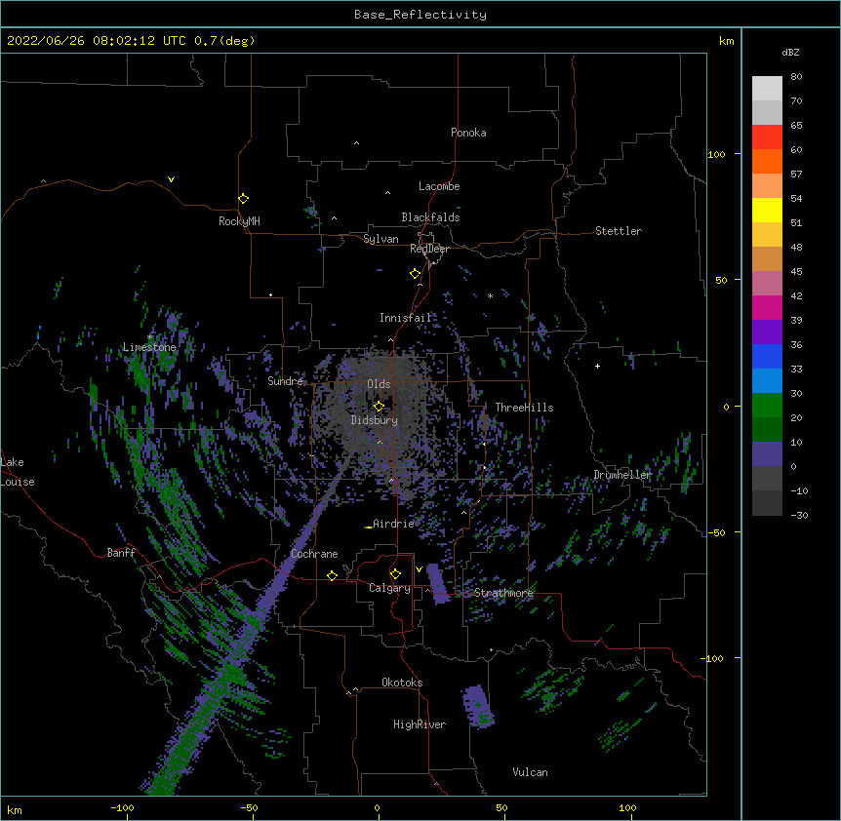Click the Stettler city label
The image size is (841, 821).
[x=618, y=231]
